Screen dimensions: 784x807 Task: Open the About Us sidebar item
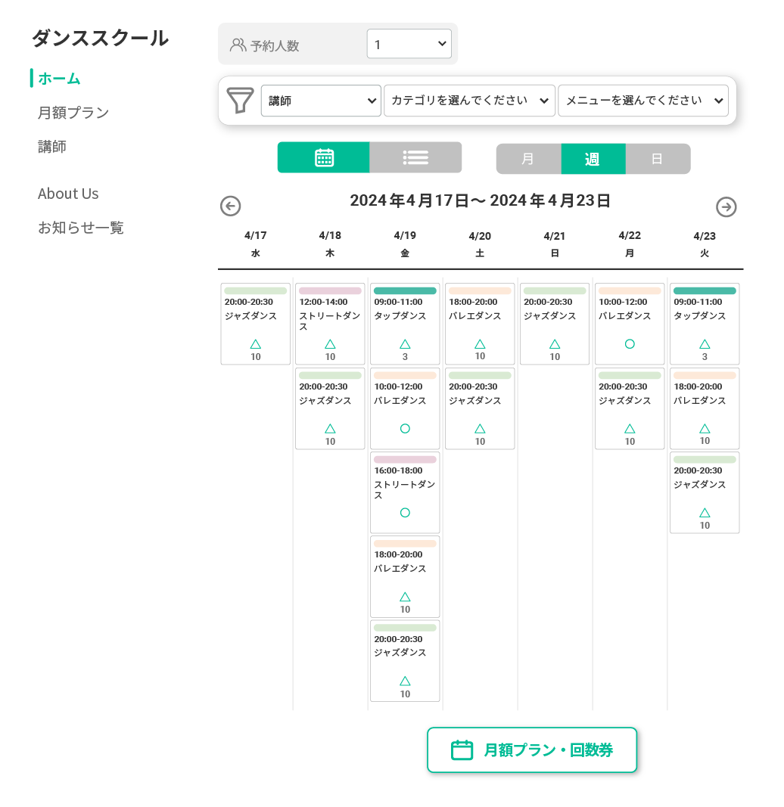point(68,194)
